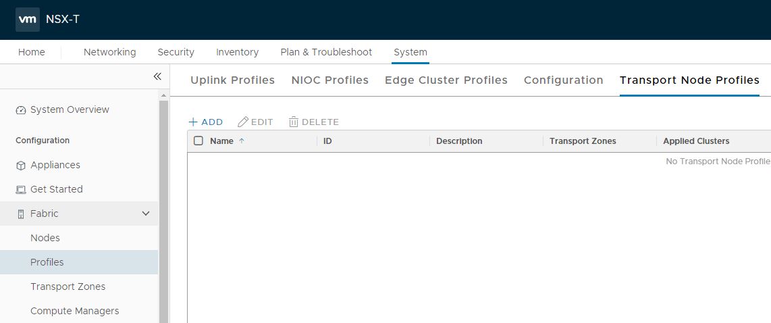The width and height of the screenshot is (771, 323).
Task: Click the Name column sort arrow
Action: (x=242, y=141)
